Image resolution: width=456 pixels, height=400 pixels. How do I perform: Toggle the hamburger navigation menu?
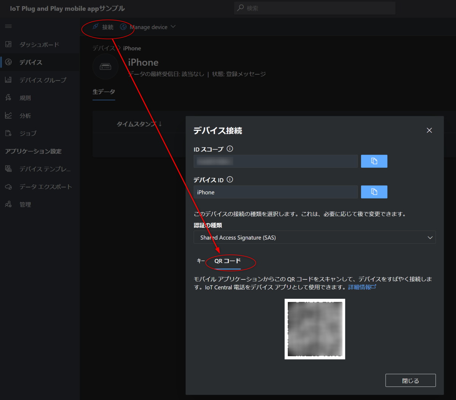click(x=8, y=26)
